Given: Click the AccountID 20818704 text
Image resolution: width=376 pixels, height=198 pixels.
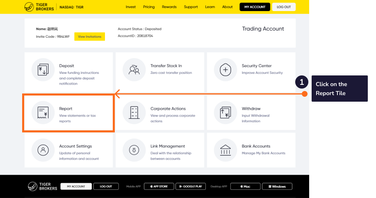Looking at the screenshot, I should coord(135,36).
